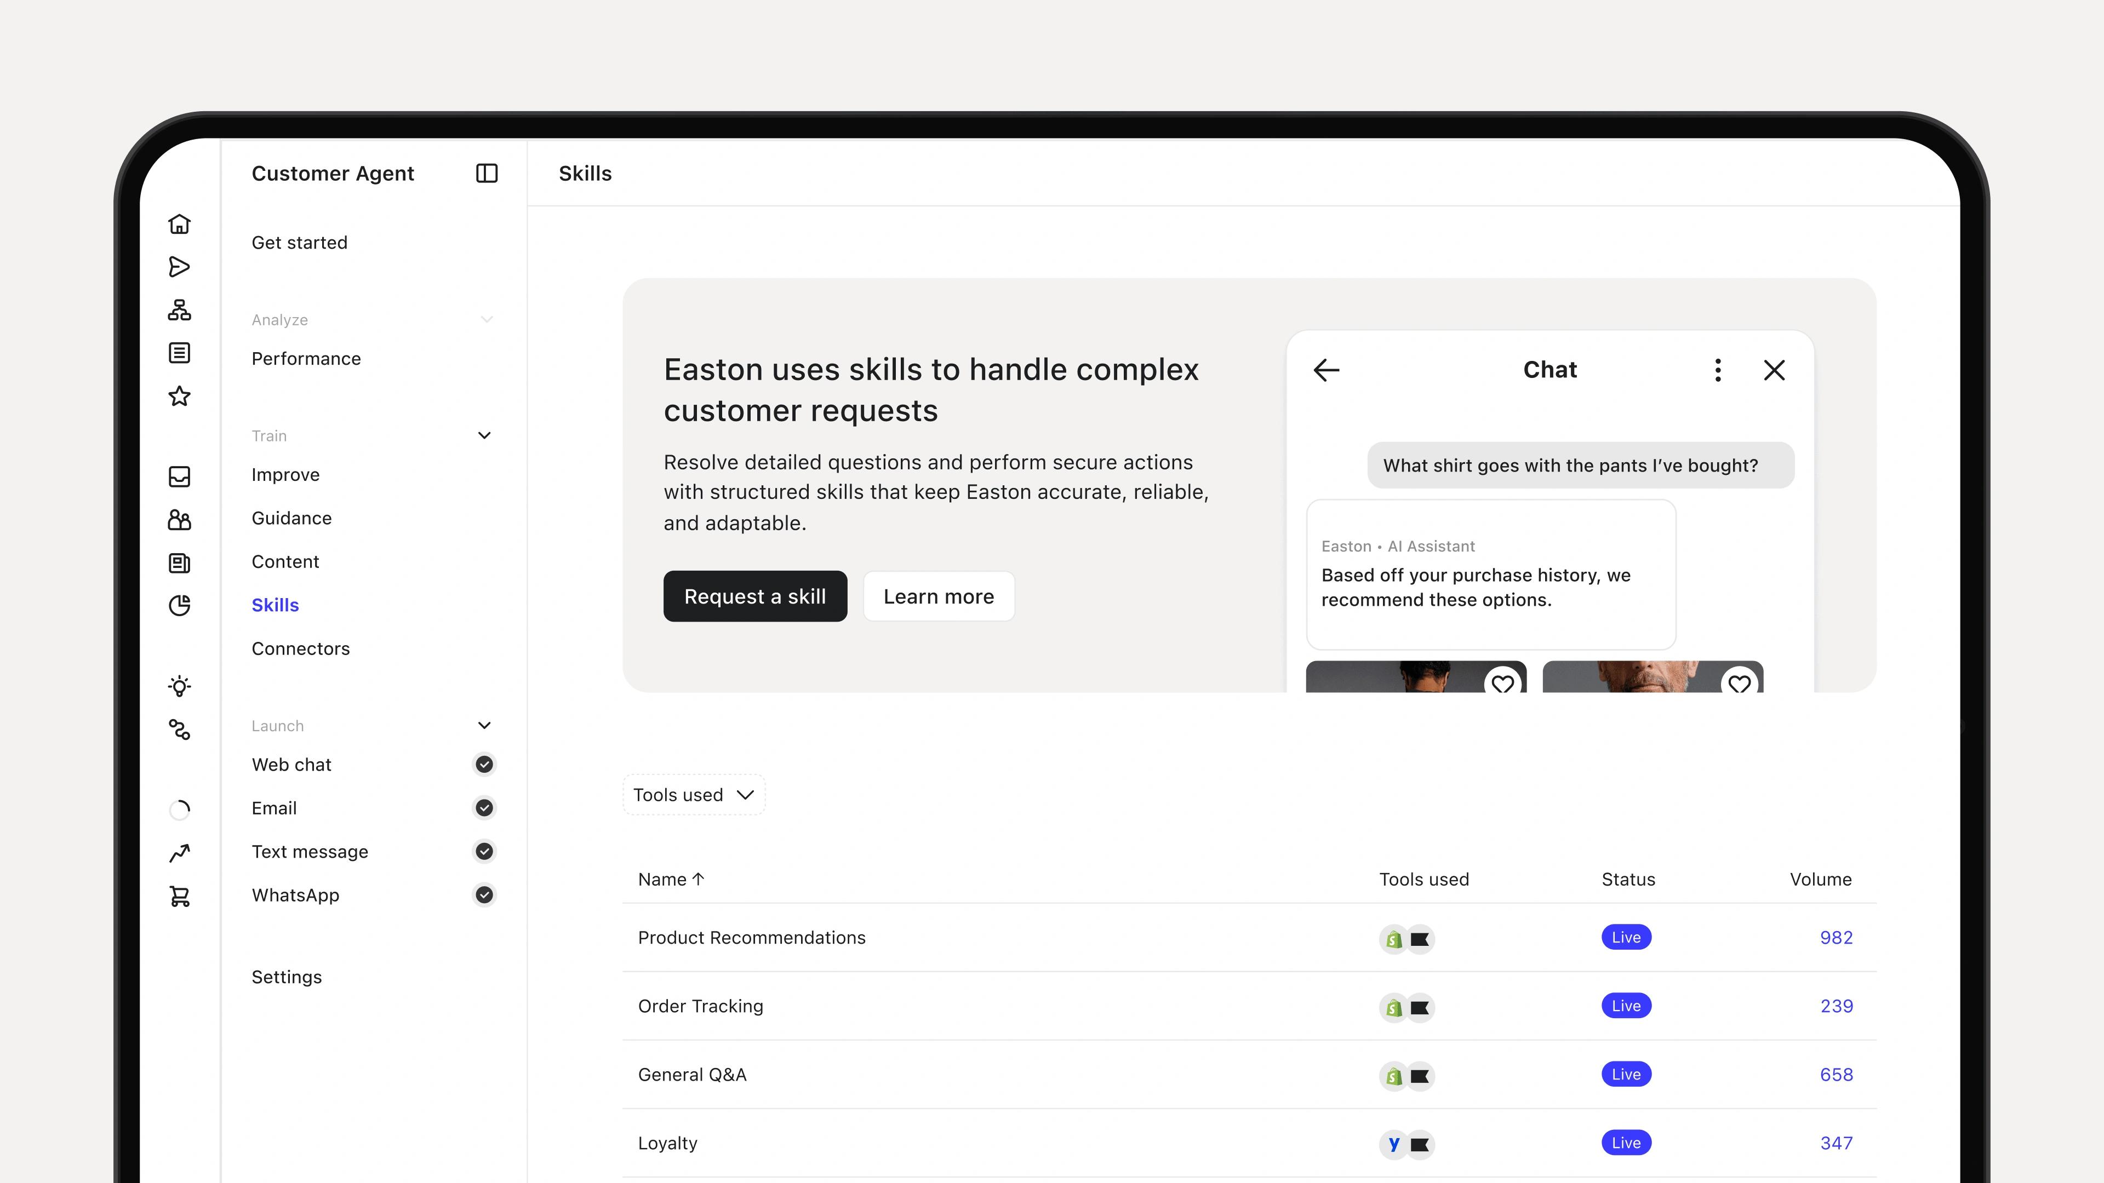Open the Connectors menu item
The width and height of the screenshot is (2104, 1183).
[x=301, y=648]
